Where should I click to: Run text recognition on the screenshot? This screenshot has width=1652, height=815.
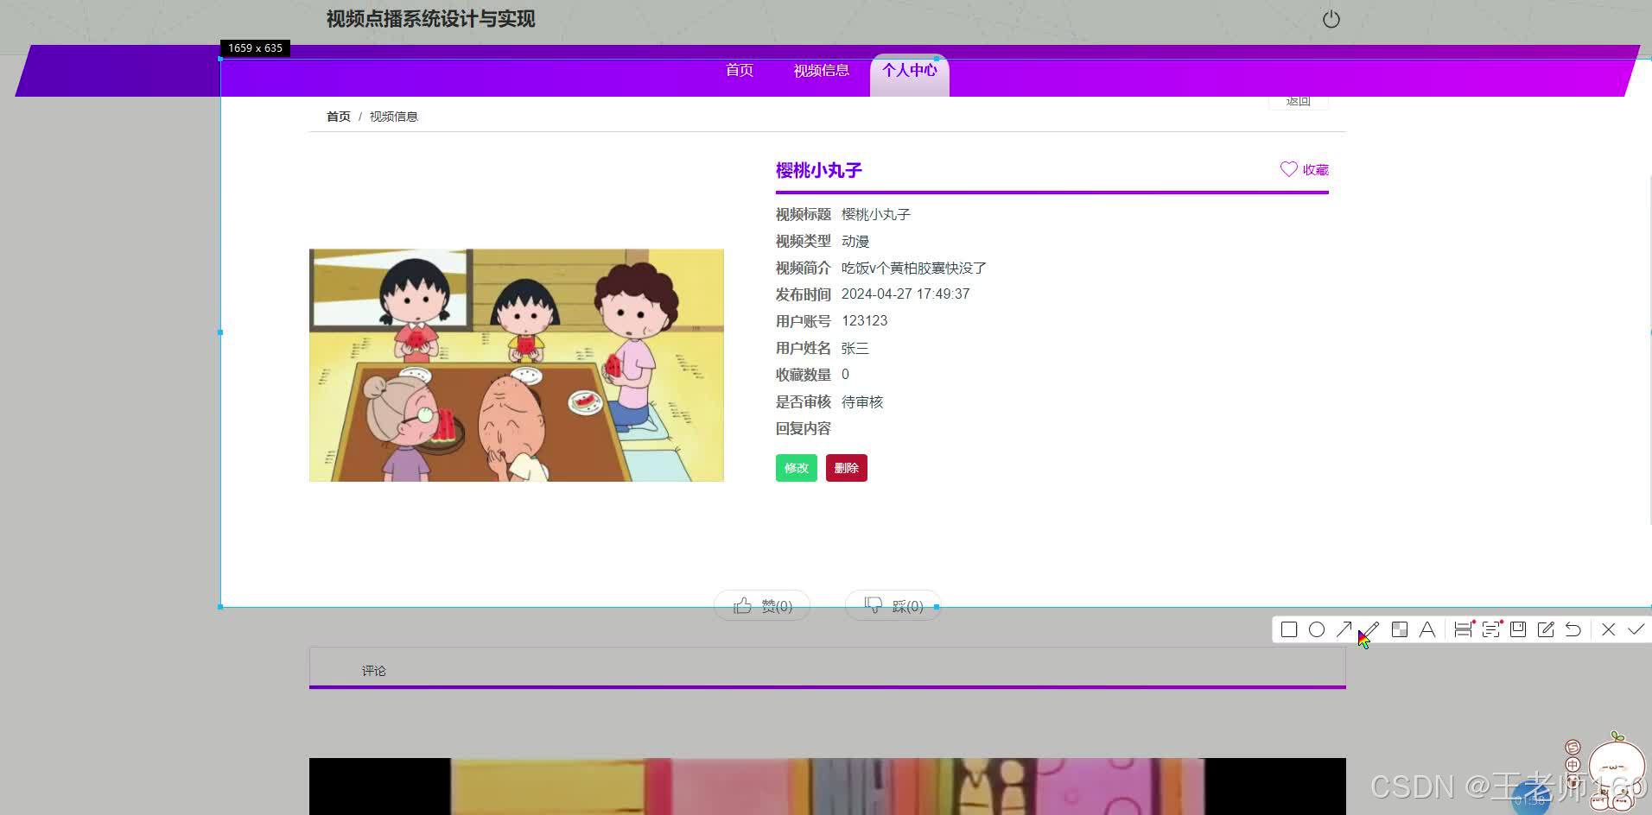1490,629
